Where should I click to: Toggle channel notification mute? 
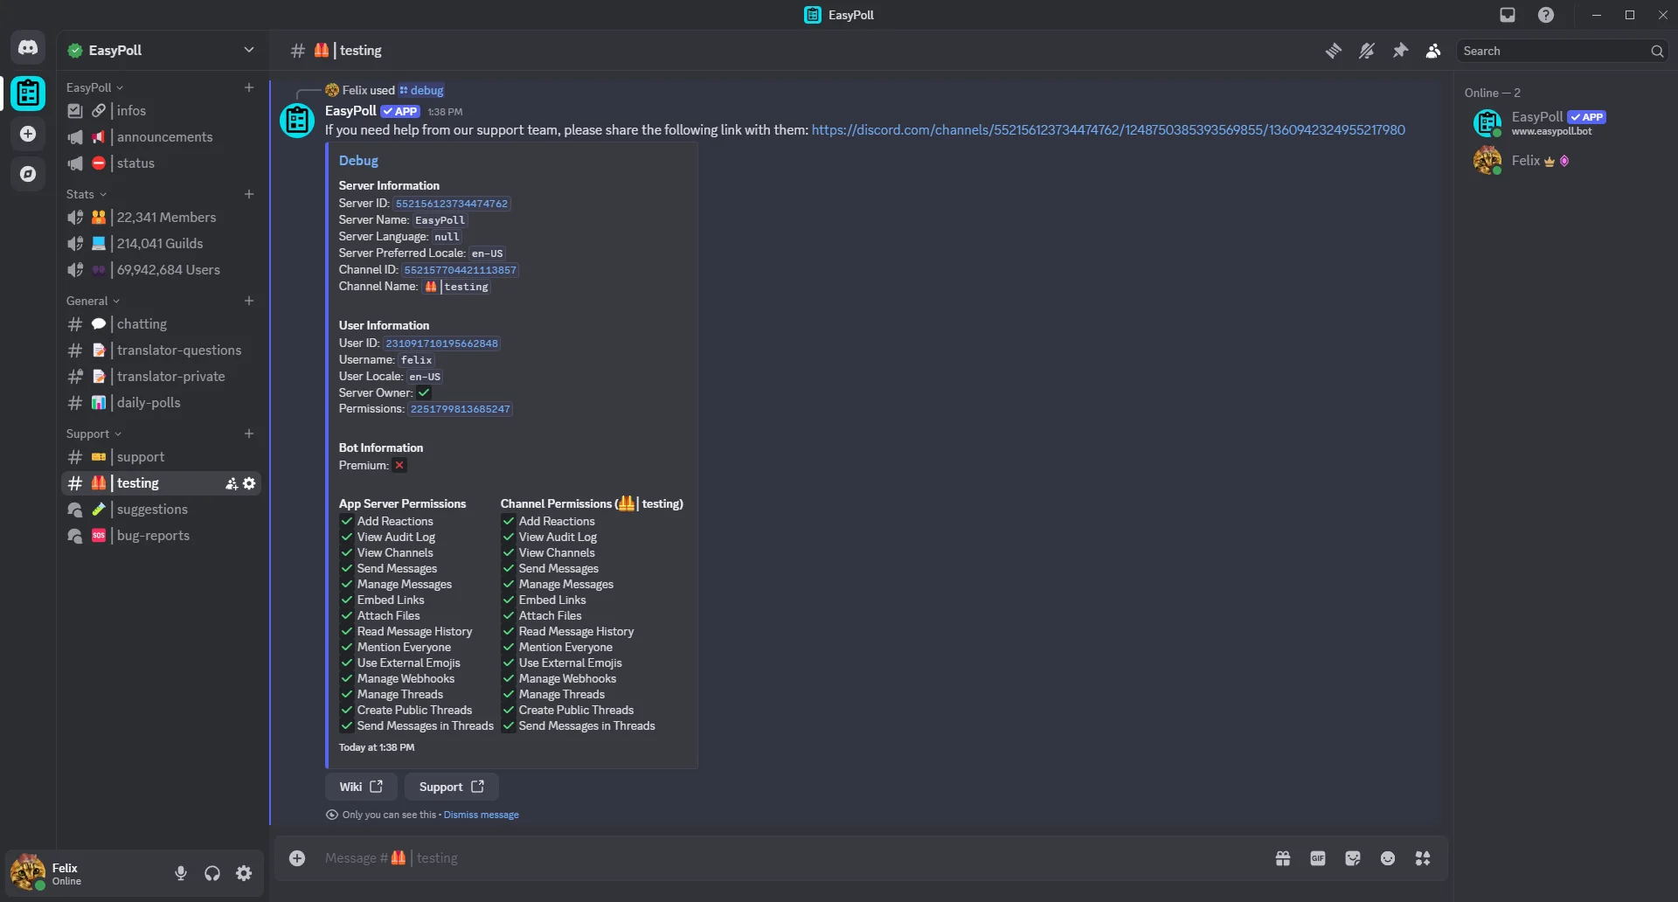click(1366, 51)
